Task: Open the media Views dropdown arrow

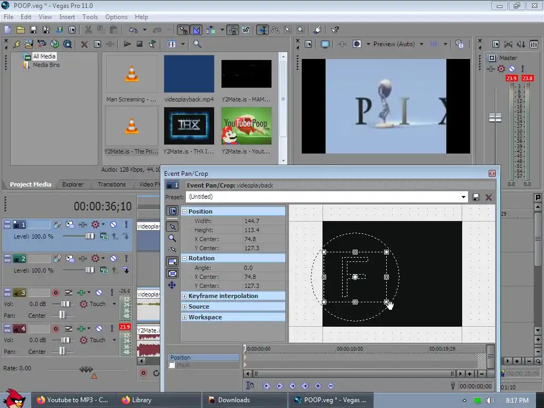Action: coord(183,44)
